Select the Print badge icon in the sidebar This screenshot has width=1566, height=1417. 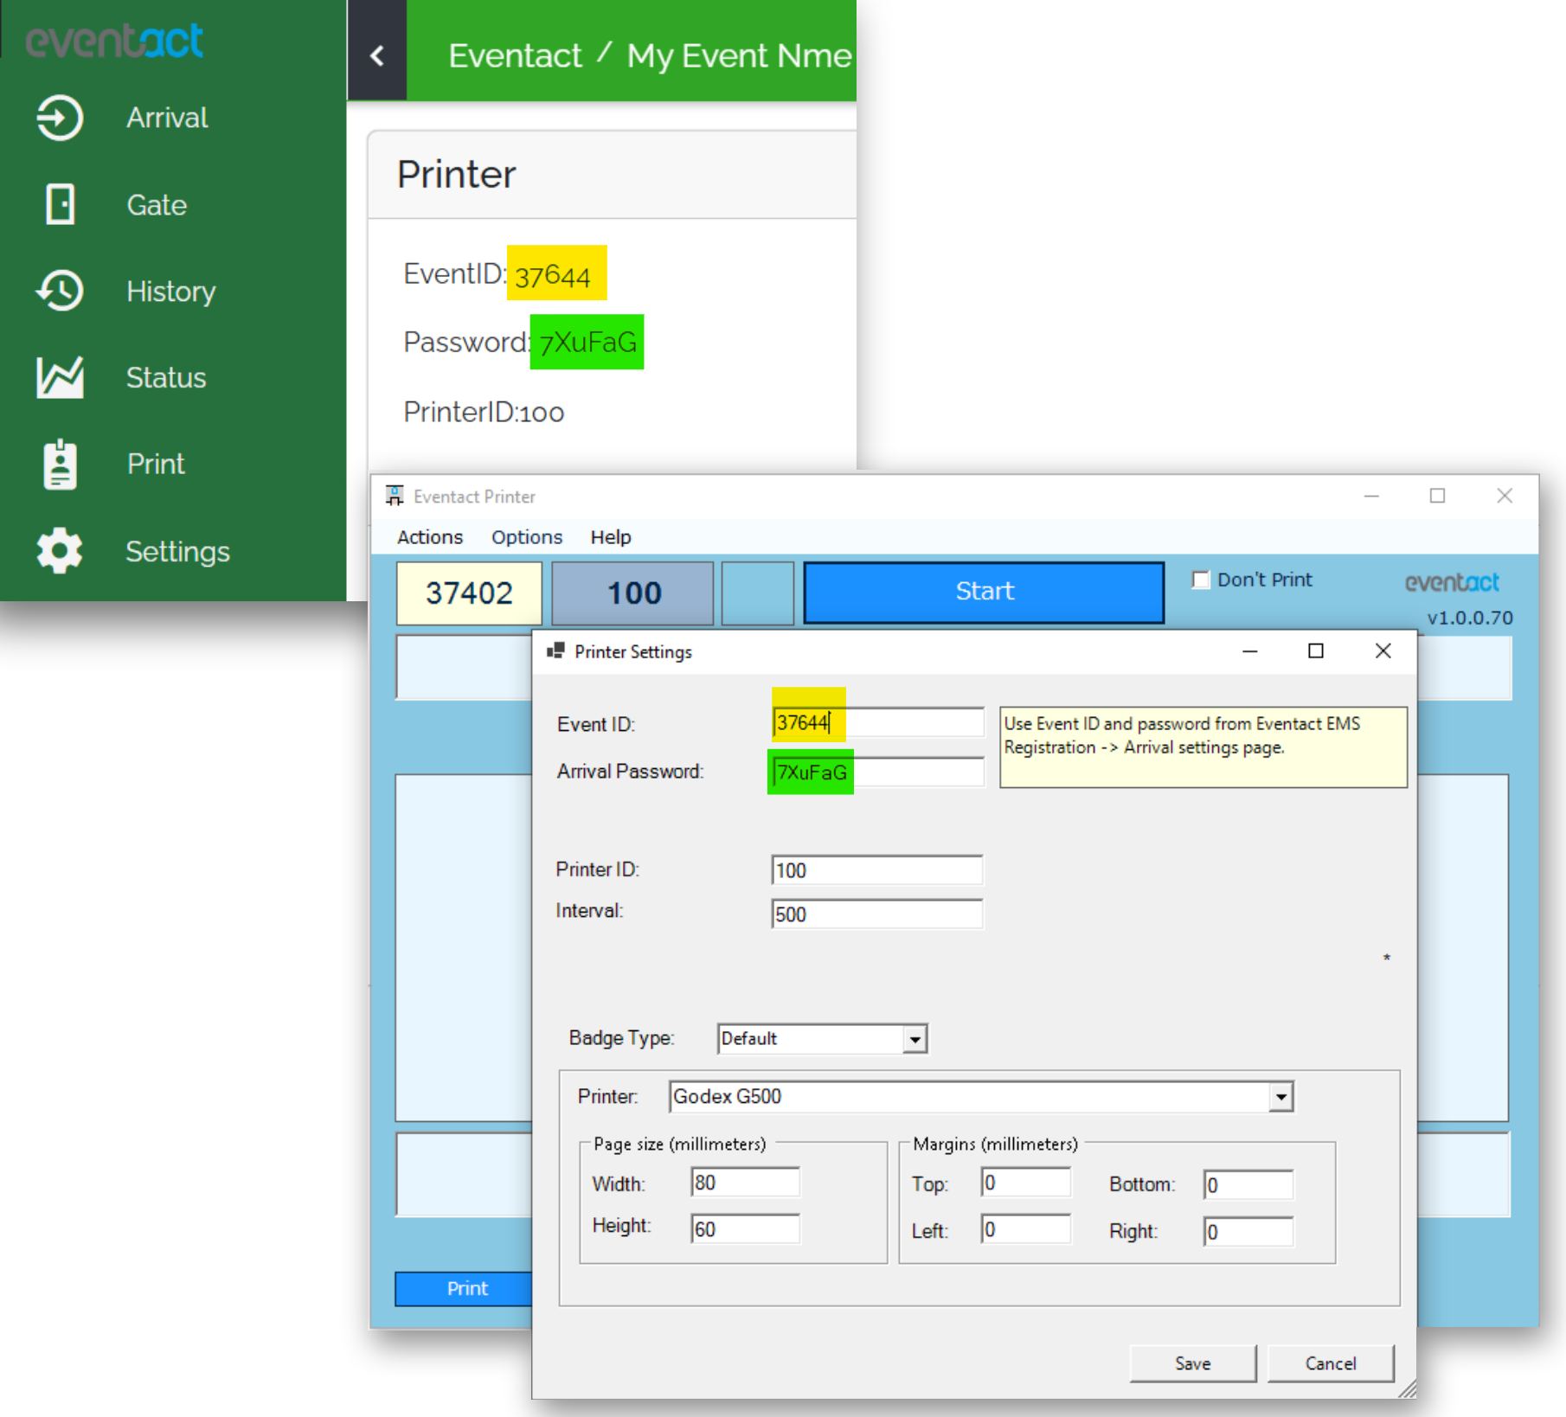[x=58, y=465]
